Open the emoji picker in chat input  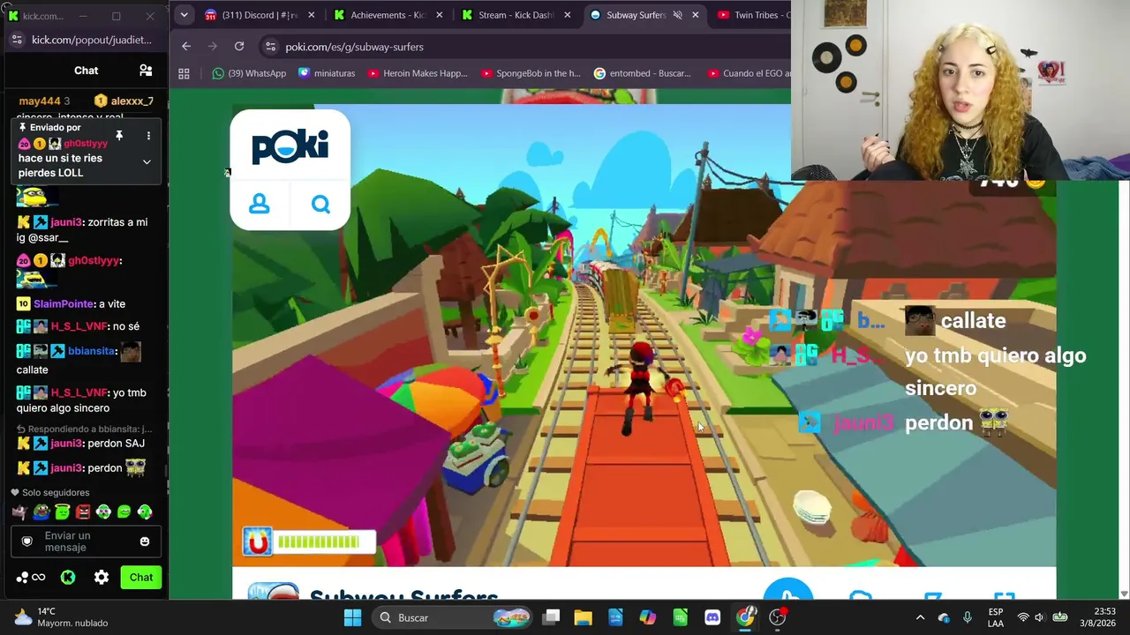click(145, 542)
